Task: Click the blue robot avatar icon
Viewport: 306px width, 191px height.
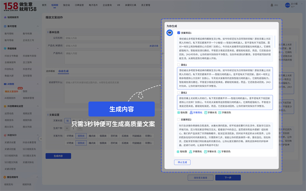Action: 169,33
